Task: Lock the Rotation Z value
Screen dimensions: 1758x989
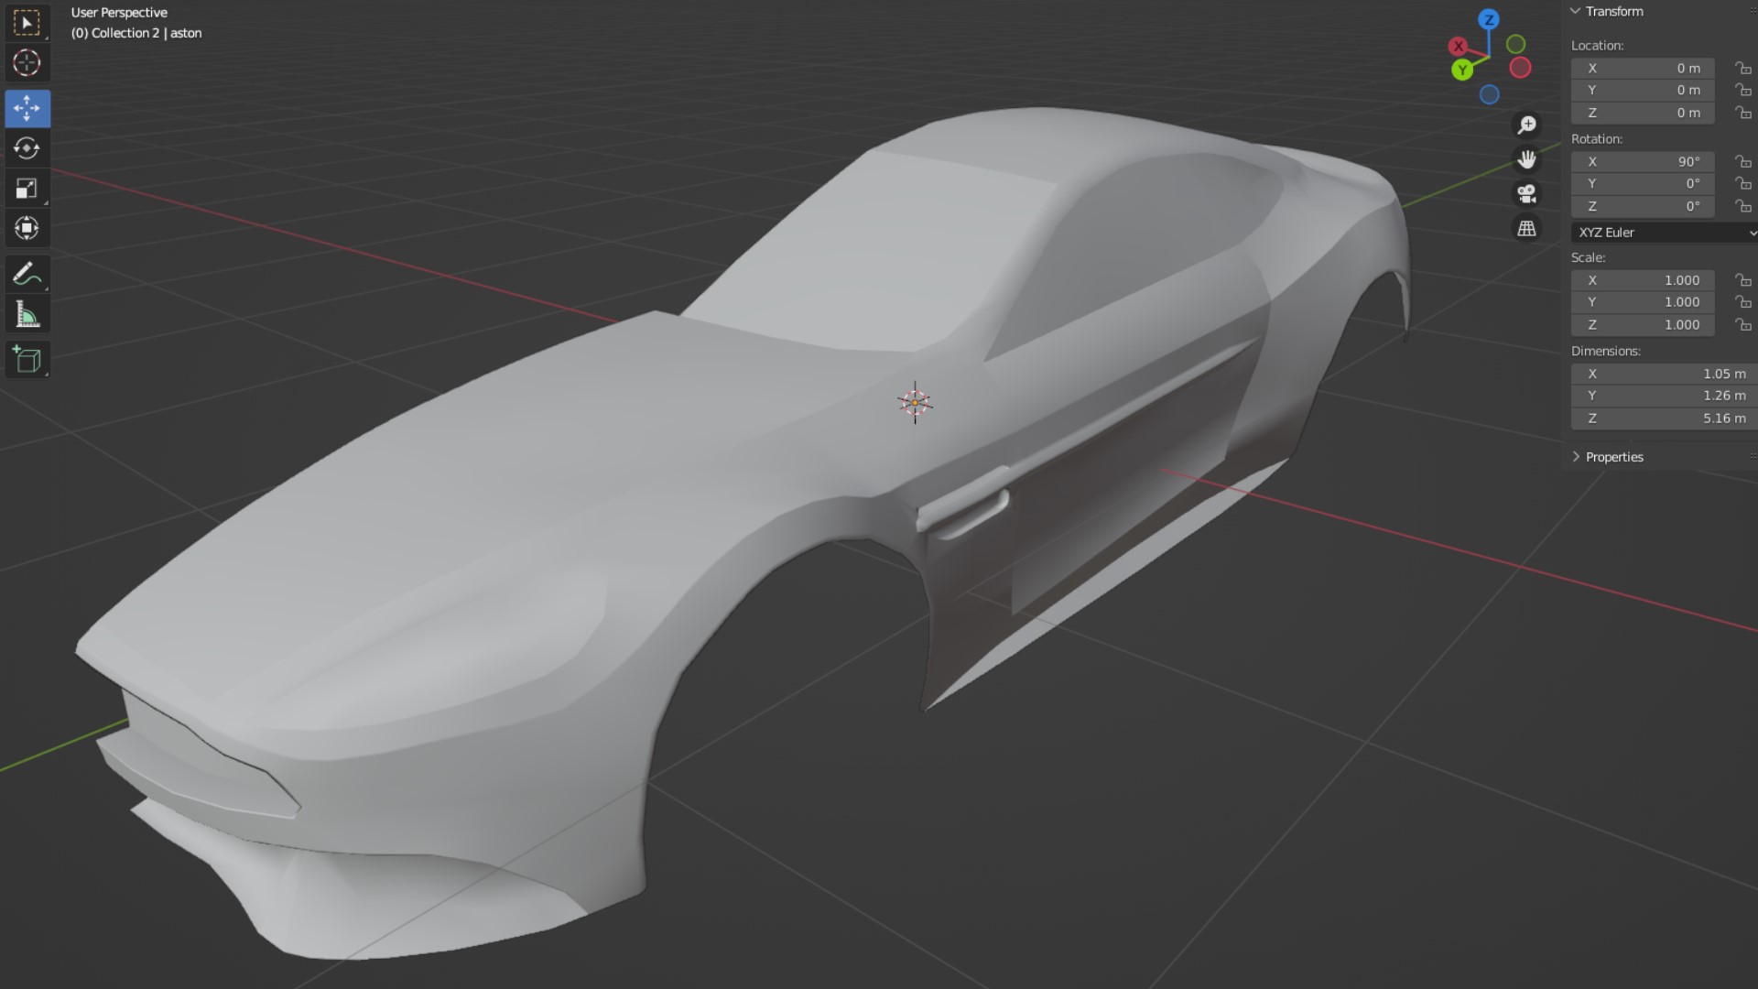Action: (x=1742, y=207)
